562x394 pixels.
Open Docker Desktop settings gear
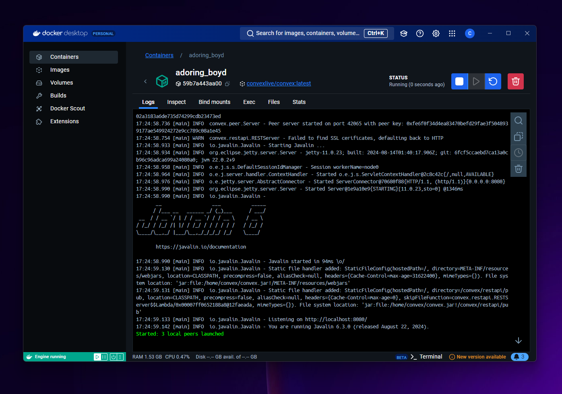tap(436, 33)
